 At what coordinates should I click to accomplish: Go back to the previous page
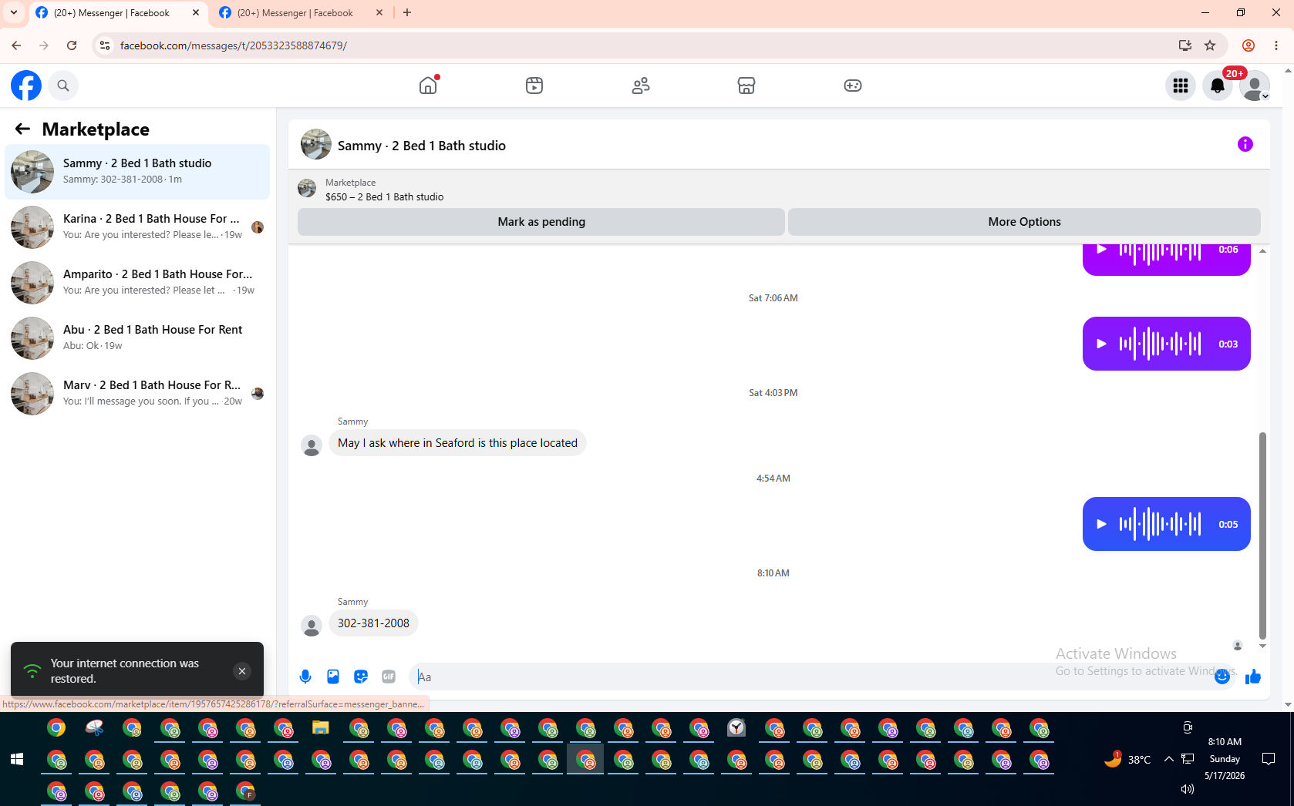pyautogui.click(x=16, y=45)
